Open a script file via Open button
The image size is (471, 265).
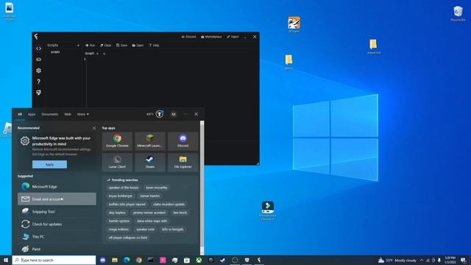(138, 46)
